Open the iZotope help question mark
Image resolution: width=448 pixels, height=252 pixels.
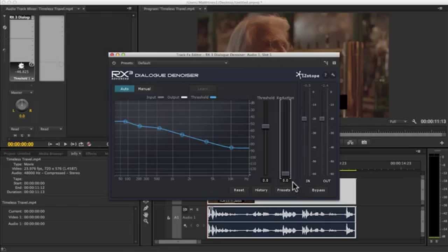(x=325, y=75)
